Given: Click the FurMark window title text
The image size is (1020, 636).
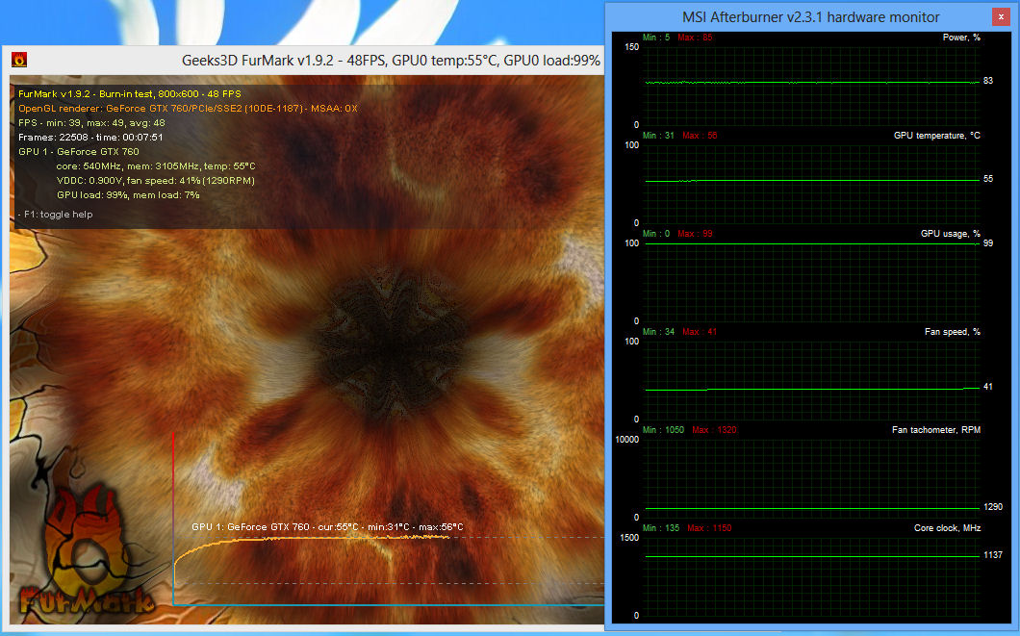Looking at the screenshot, I should (x=391, y=61).
